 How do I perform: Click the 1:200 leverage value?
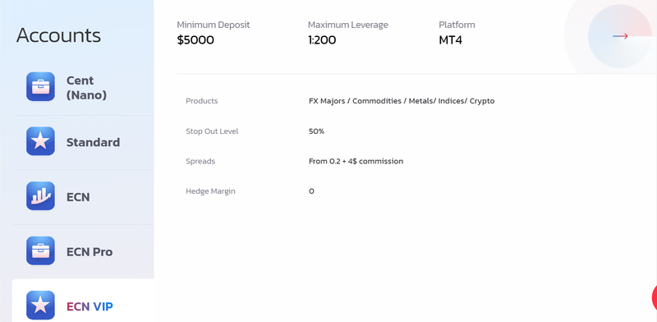pos(322,40)
